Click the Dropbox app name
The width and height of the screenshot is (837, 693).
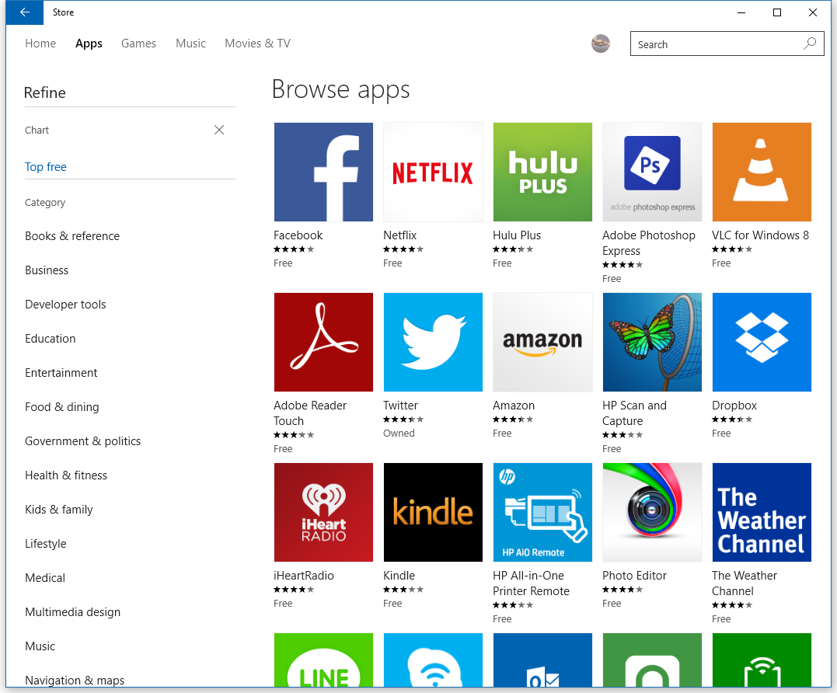[734, 406]
